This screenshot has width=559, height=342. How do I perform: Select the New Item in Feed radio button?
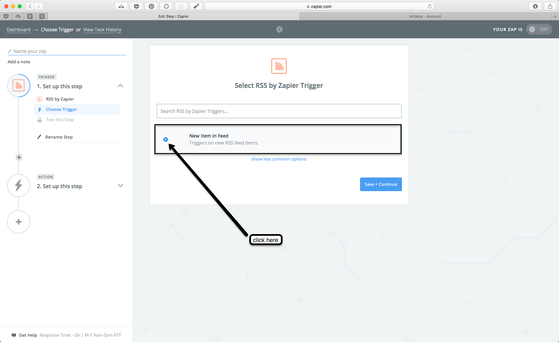166,140
